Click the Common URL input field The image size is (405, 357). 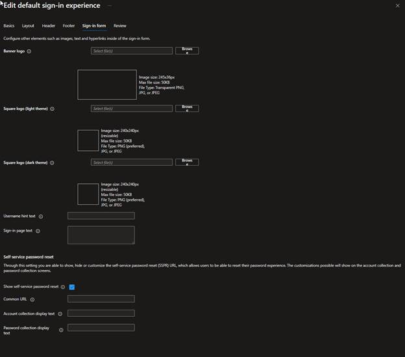[x=101, y=299]
